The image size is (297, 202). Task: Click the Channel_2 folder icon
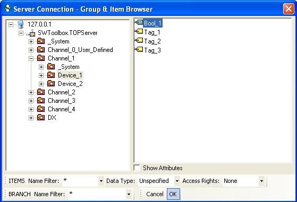(x=41, y=92)
